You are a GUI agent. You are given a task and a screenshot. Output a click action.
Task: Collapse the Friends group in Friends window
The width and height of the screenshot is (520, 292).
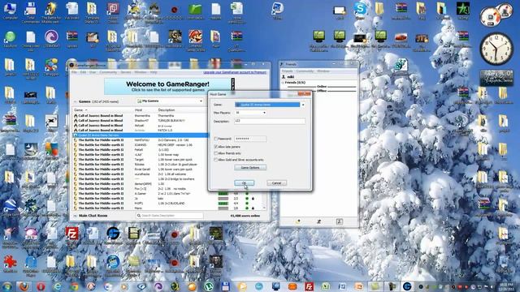coord(283,83)
